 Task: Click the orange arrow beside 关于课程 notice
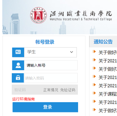94,93
